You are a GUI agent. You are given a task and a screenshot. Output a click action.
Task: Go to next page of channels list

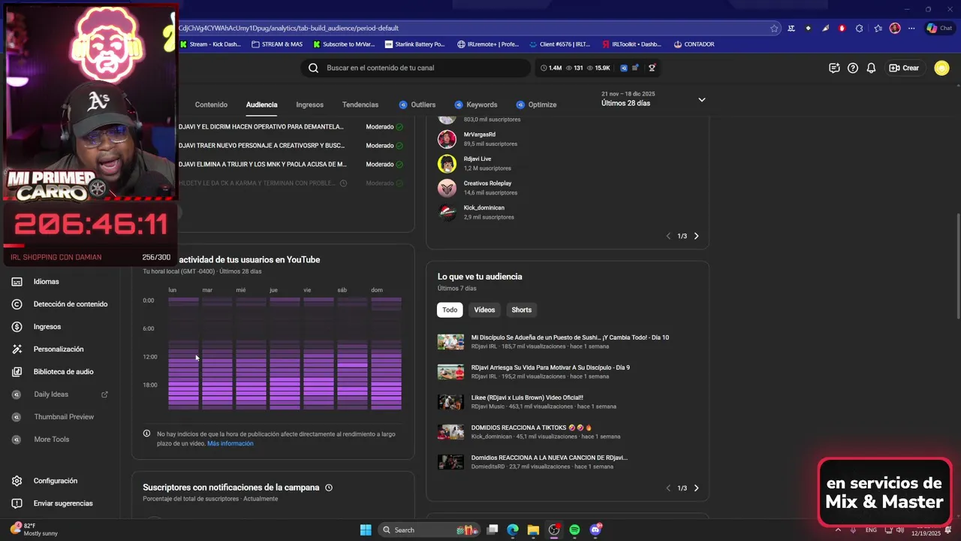pos(696,236)
